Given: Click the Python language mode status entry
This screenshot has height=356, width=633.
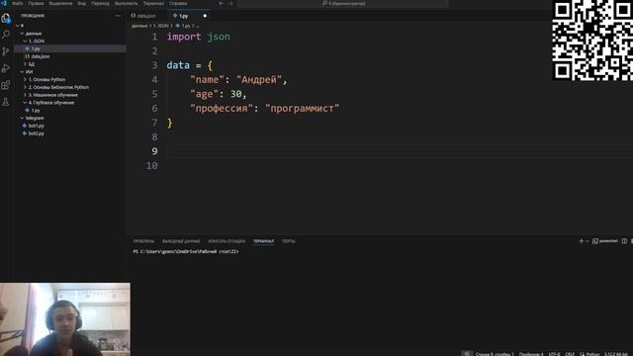Looking at the screenshot, I should tap(589, 354).
